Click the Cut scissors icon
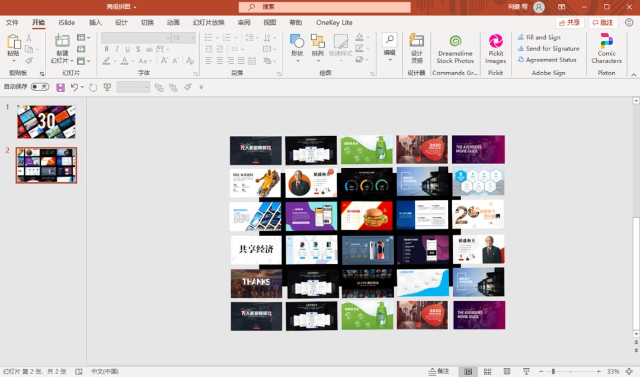Image resolution: width=640 pixels, height=377 pixels. [28, 38]
